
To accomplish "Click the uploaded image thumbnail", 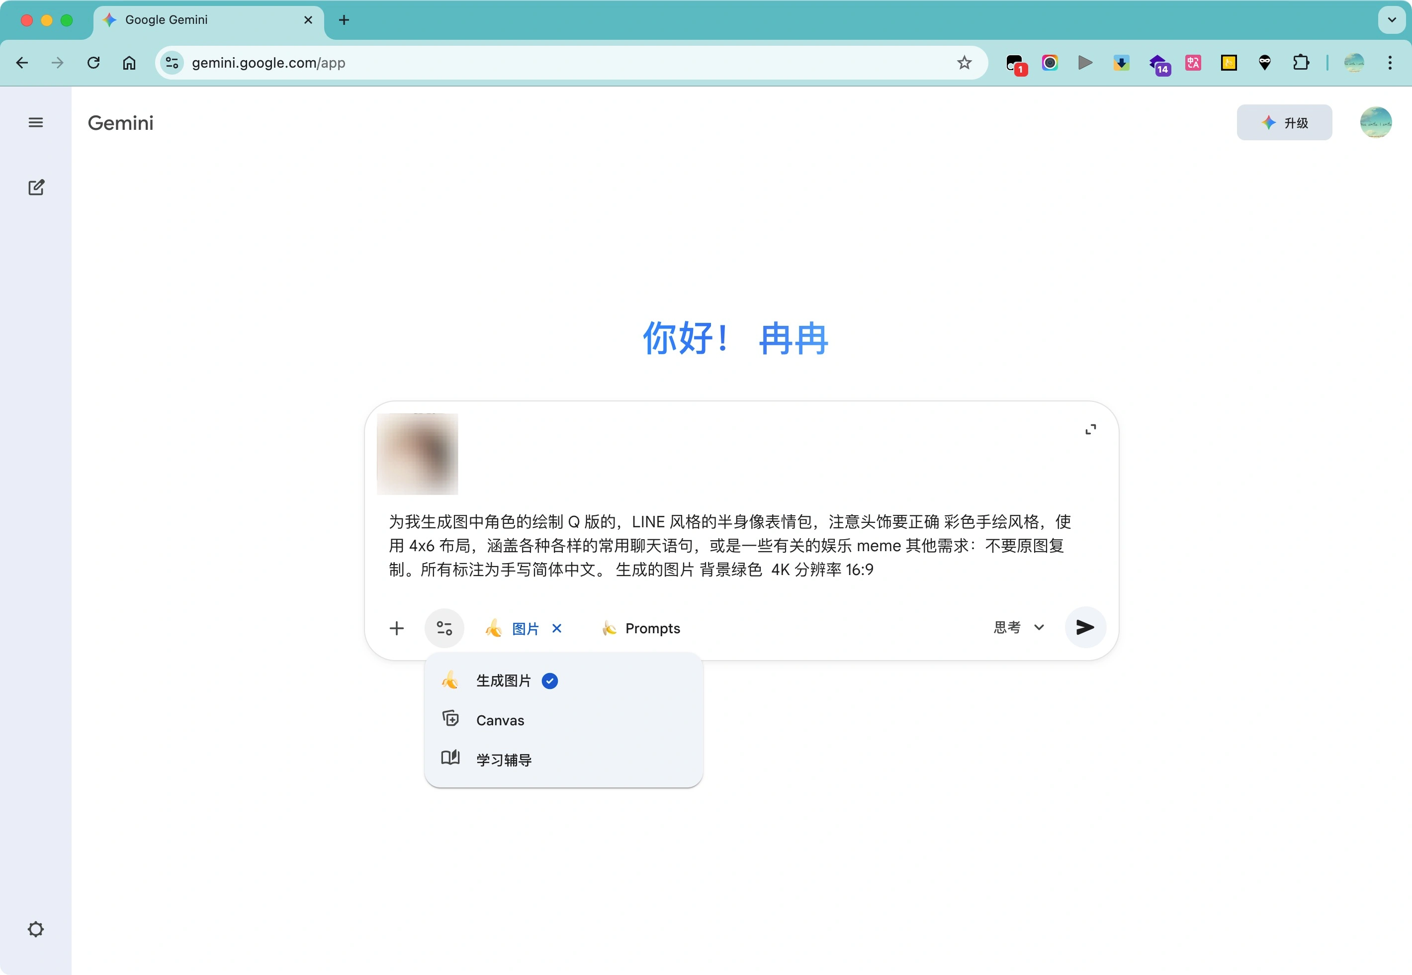I will tap(418, 454).
